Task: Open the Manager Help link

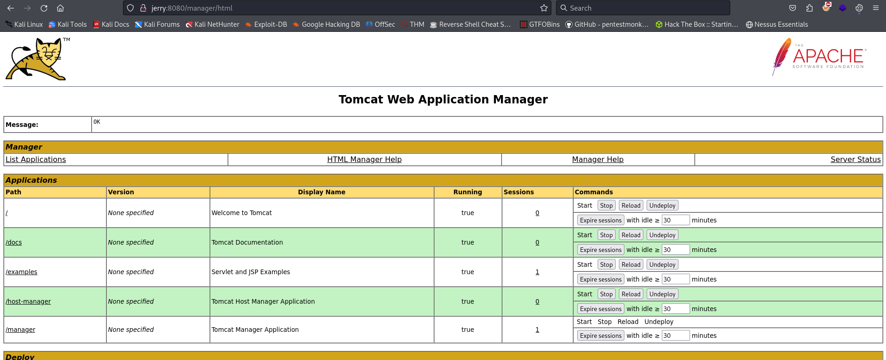Action: (598, 159)
